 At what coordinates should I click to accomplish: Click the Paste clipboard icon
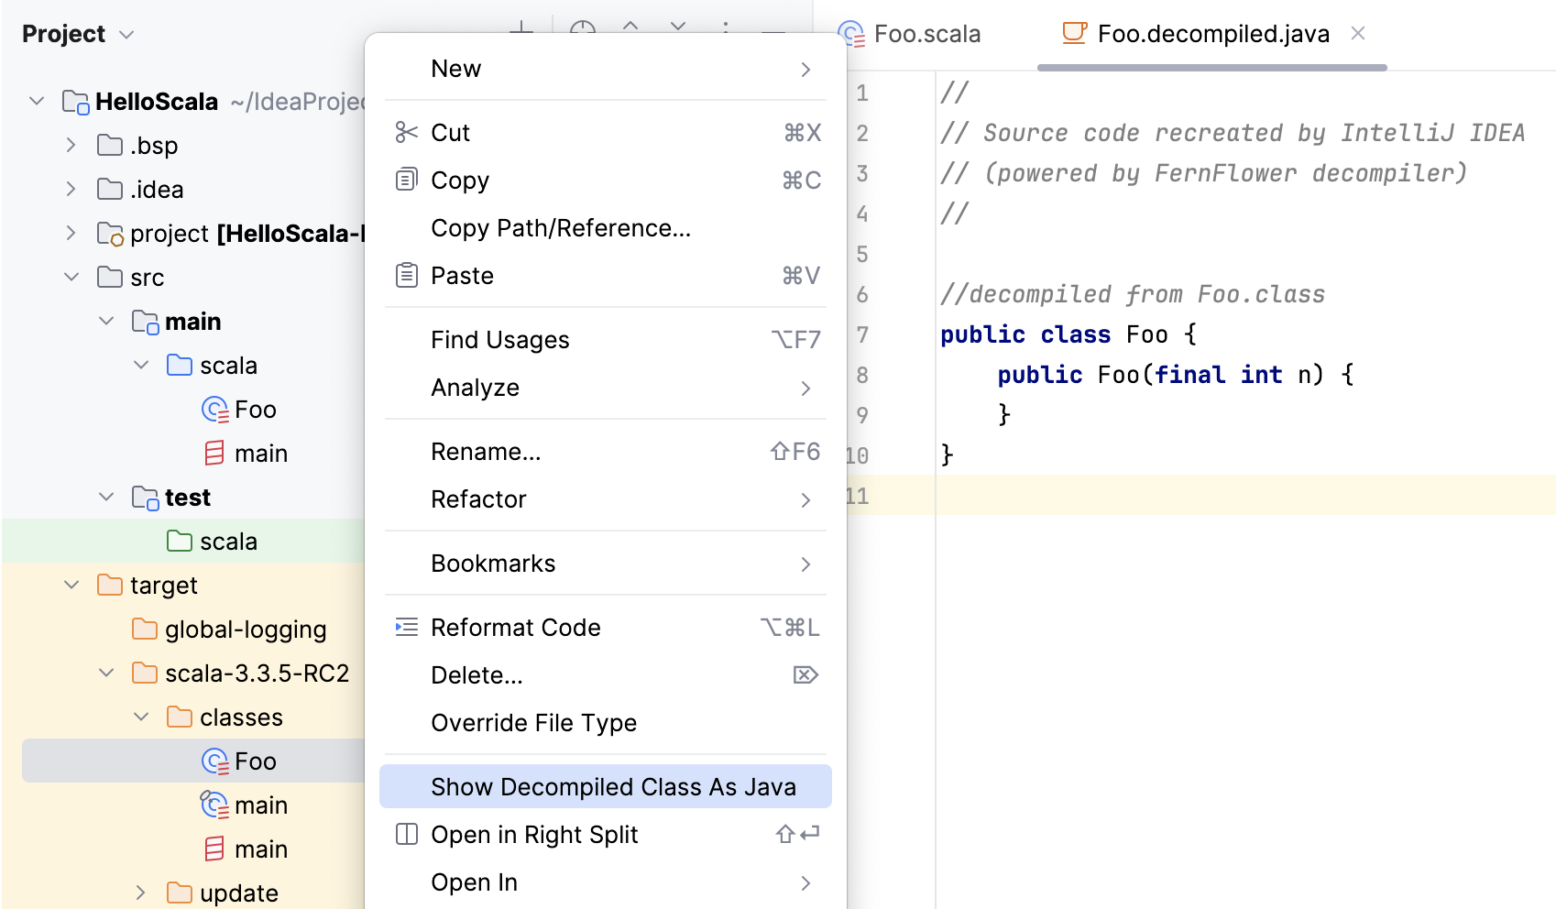point(406,275)
